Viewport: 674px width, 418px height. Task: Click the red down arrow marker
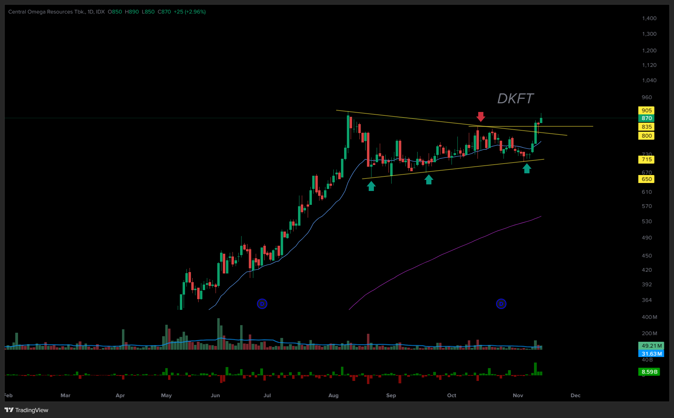[x=481, y=116]
